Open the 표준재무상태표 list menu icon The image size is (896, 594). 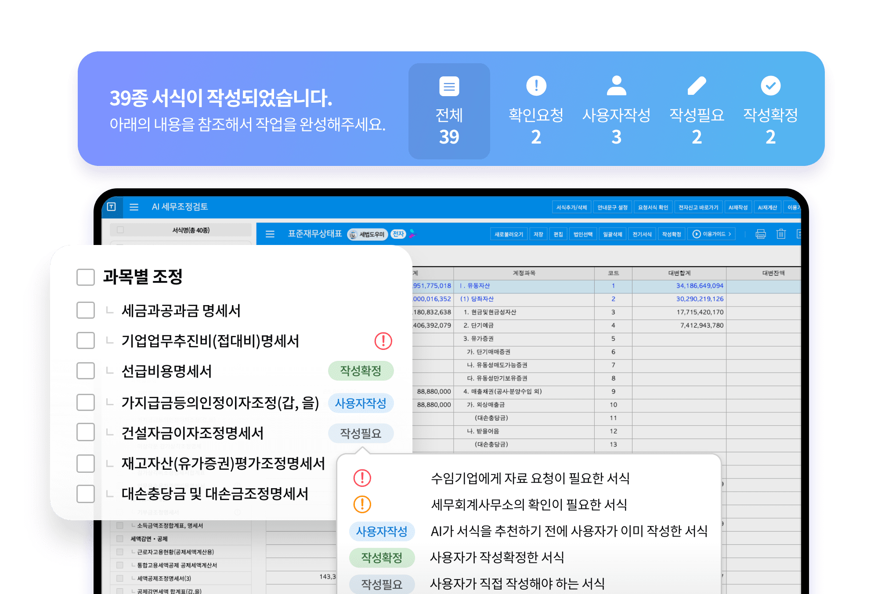(270, 234)
